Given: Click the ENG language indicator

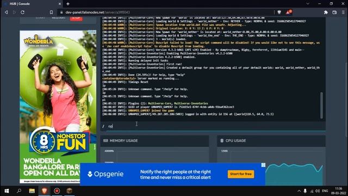Looking at the screenshot, I should (x=325, y=191).
